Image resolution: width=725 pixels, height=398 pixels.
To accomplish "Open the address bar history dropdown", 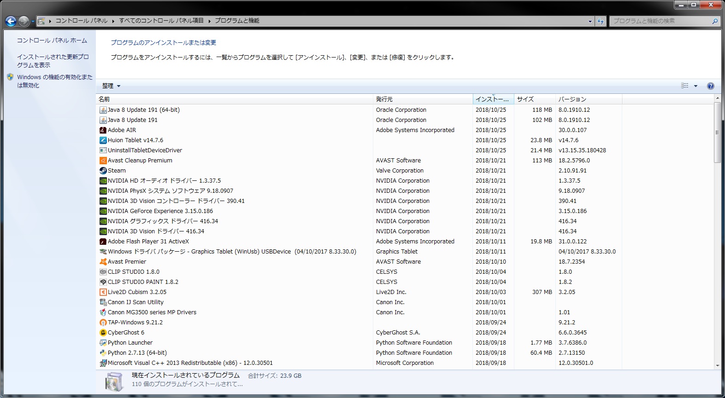I will point(590,21).
